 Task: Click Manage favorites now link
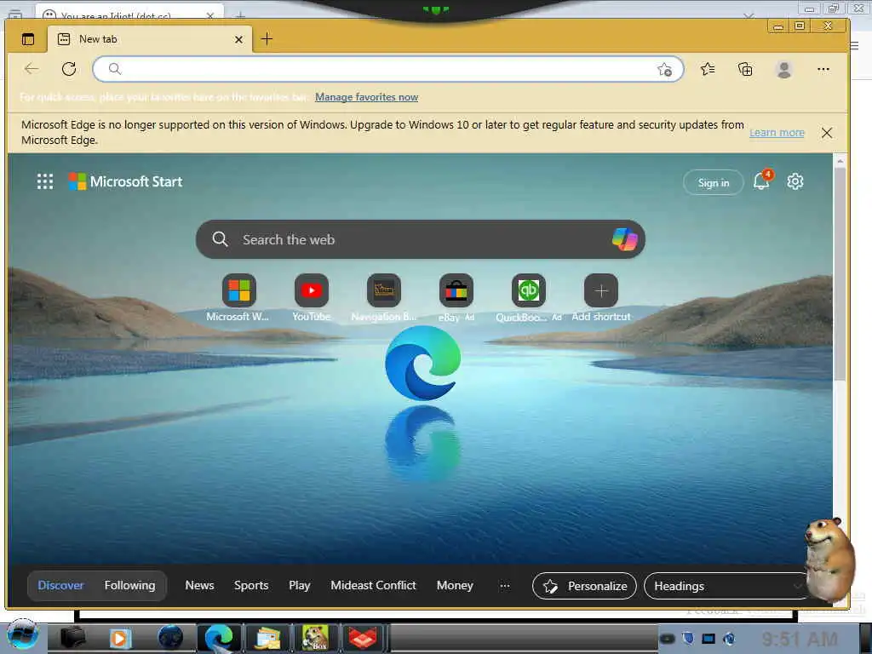click(x=366, y=97)
